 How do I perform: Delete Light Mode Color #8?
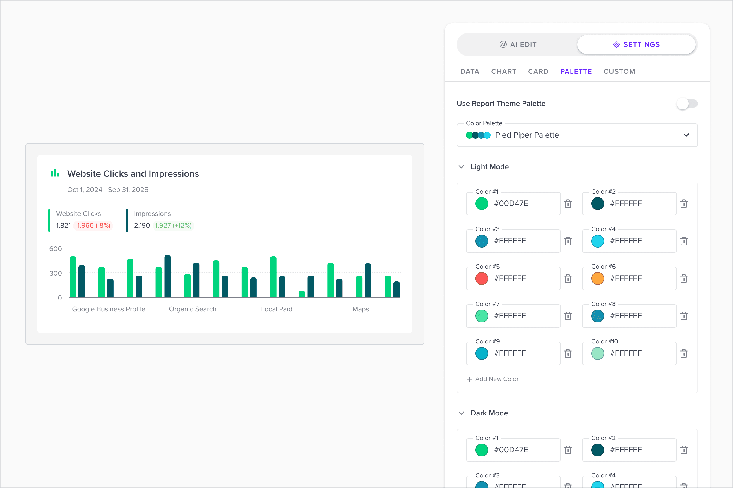[684, 316]
